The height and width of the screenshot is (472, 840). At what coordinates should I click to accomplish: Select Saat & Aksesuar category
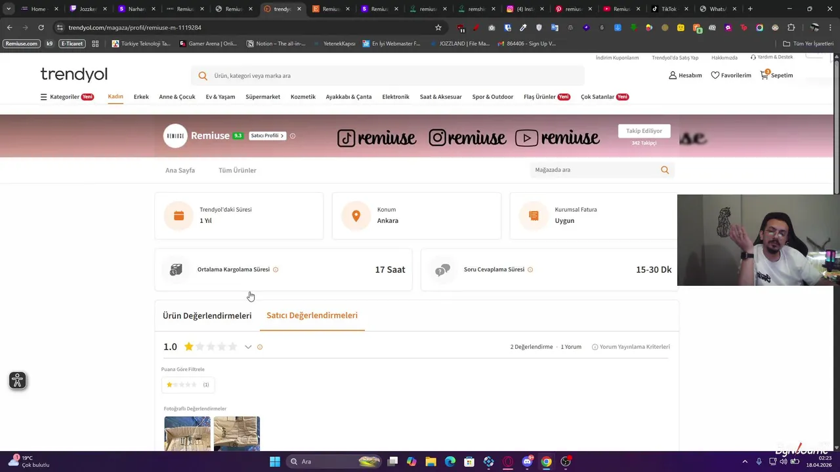pos(441,97)
